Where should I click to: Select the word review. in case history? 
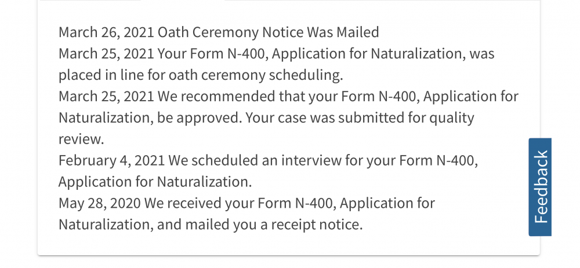(81, 139)
